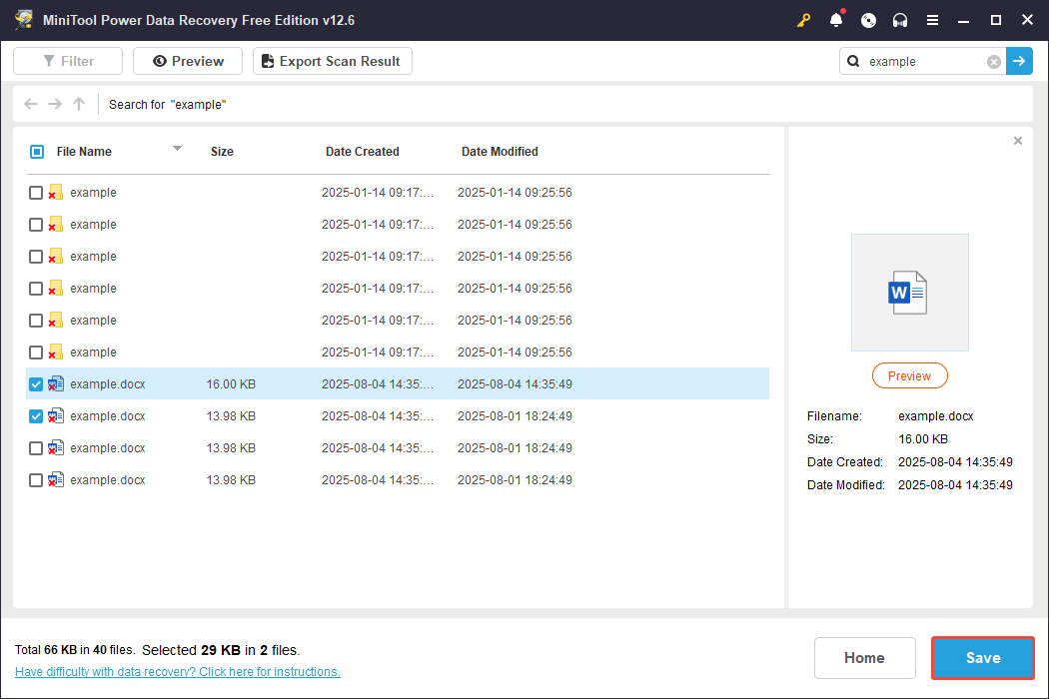Screen dimensions: 1049x699
Task: Select the highlighted example.docx file name
Action: [x=108, y=384]
